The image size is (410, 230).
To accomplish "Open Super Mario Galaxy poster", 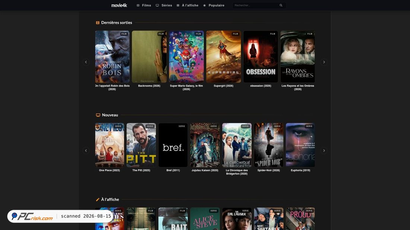I will [x=186, y=56].
